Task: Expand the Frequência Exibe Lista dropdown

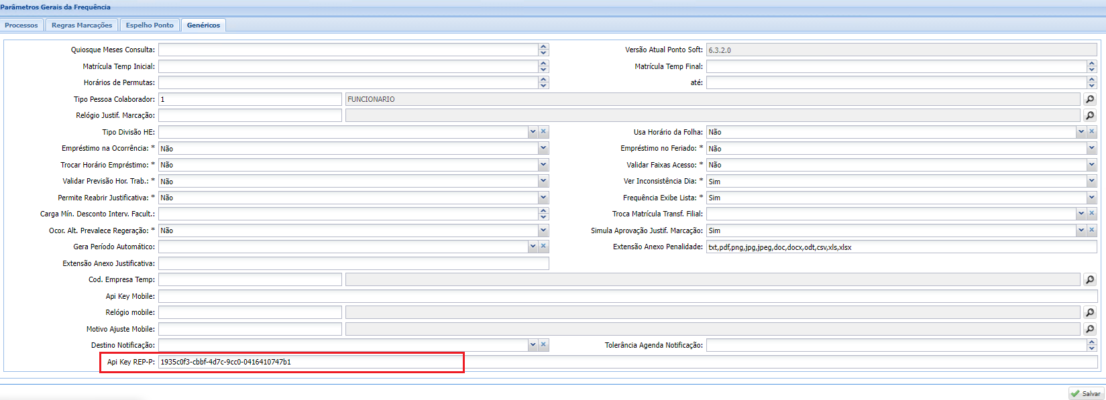Action: tap(1091, 198)
